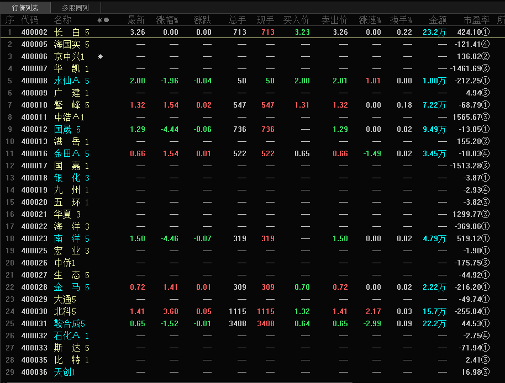Click circled 4 badge in 金田A5 row
505x383 pixels.
point(486,154)
